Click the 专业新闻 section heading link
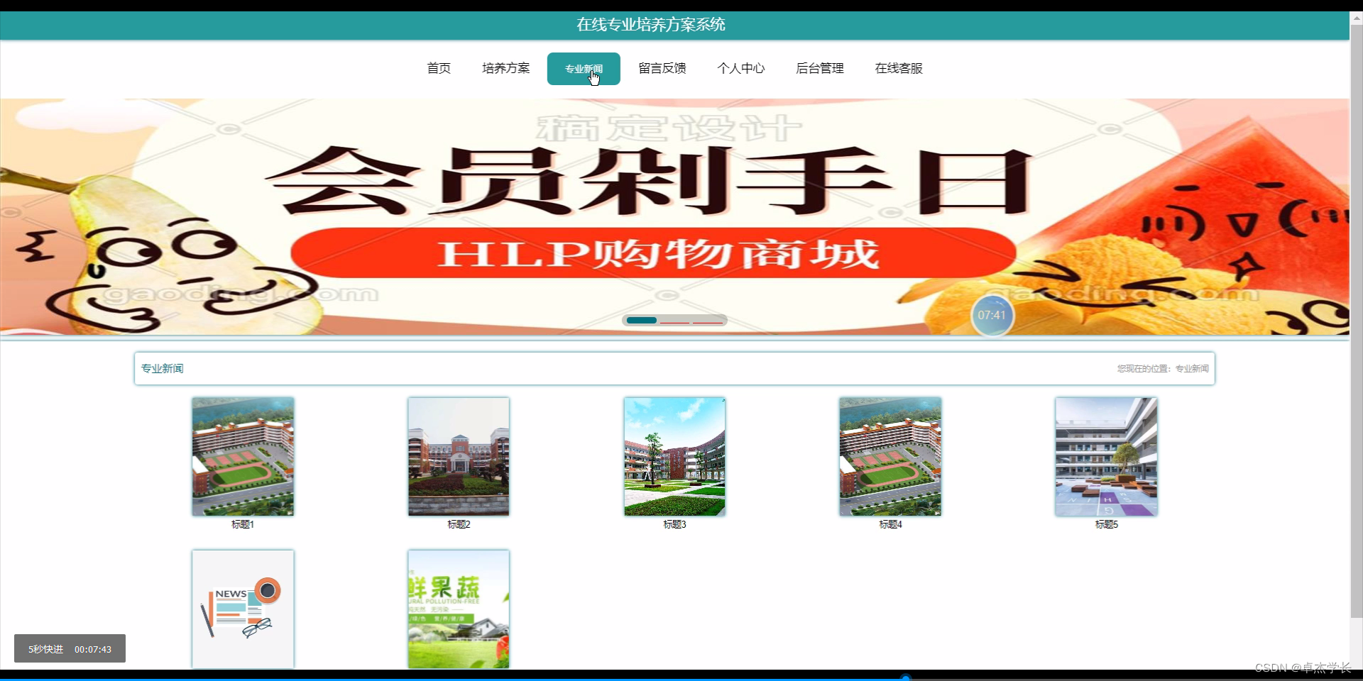 (162, 368)
